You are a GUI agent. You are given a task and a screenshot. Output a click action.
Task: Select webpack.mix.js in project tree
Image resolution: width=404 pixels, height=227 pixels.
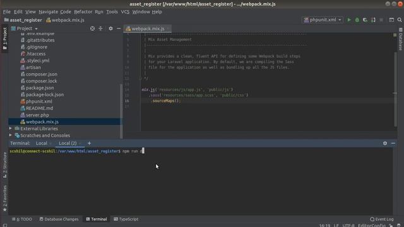point(42,122)
